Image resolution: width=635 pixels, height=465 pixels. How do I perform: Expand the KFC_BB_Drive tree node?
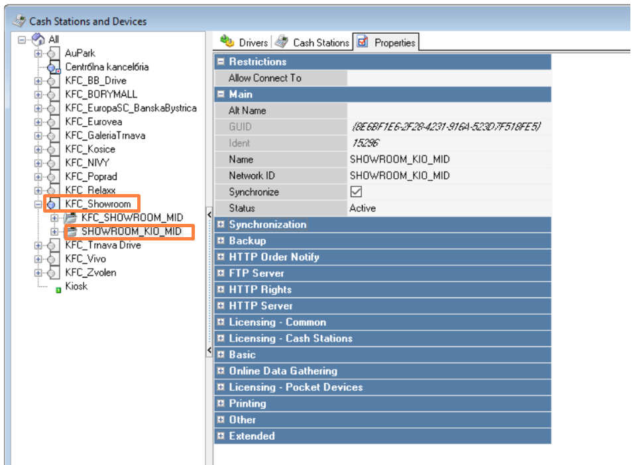(38, 81)
